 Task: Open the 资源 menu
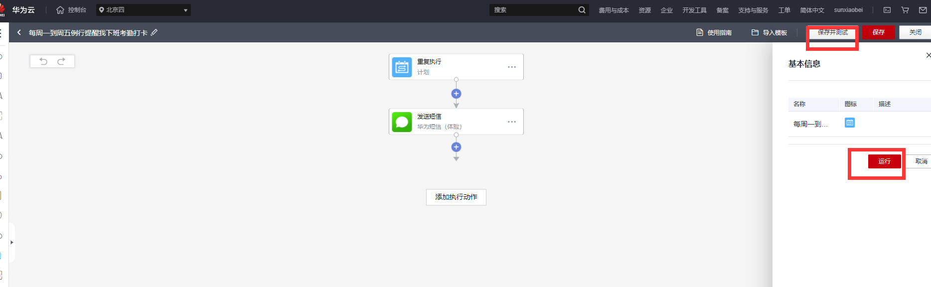(644, 10)
